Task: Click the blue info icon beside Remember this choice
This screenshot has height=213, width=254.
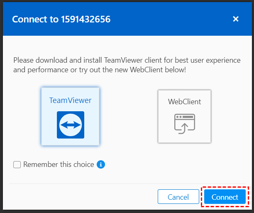Action: tap(101, 165)
